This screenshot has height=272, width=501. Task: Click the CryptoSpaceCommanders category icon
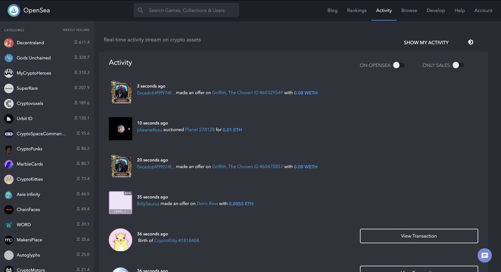(x=9, y=134)
